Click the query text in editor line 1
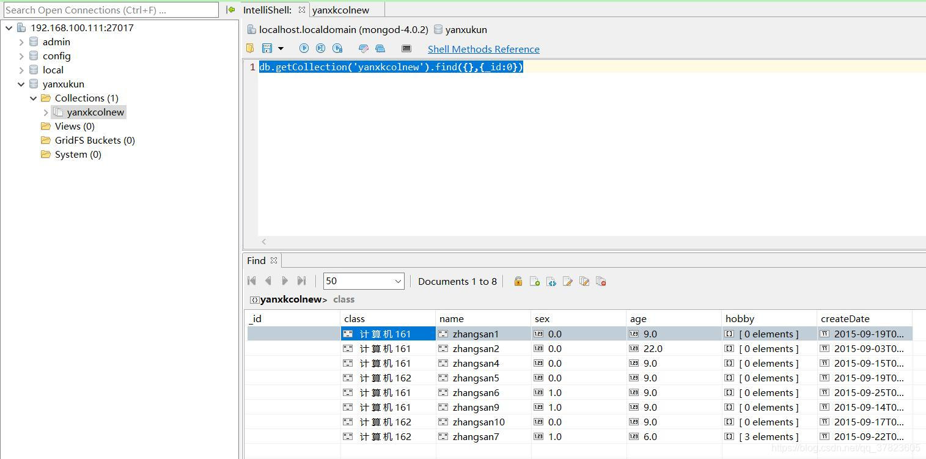 [391, 67]
